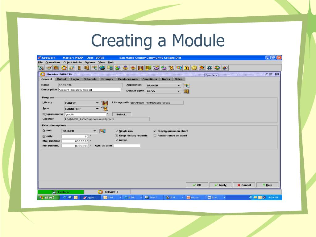The height and width of the screenshot is (237, 316).
Task: Switch to the Roles tab
Action: [179, 79]
